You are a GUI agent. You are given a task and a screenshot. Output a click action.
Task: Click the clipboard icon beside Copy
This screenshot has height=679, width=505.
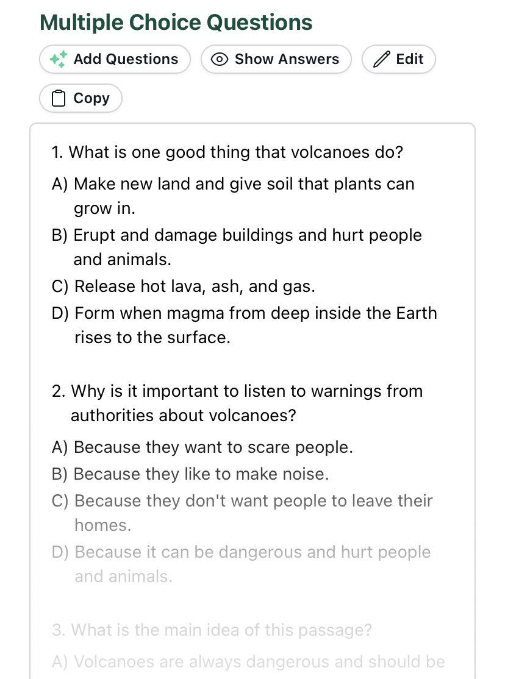point(59,98)
